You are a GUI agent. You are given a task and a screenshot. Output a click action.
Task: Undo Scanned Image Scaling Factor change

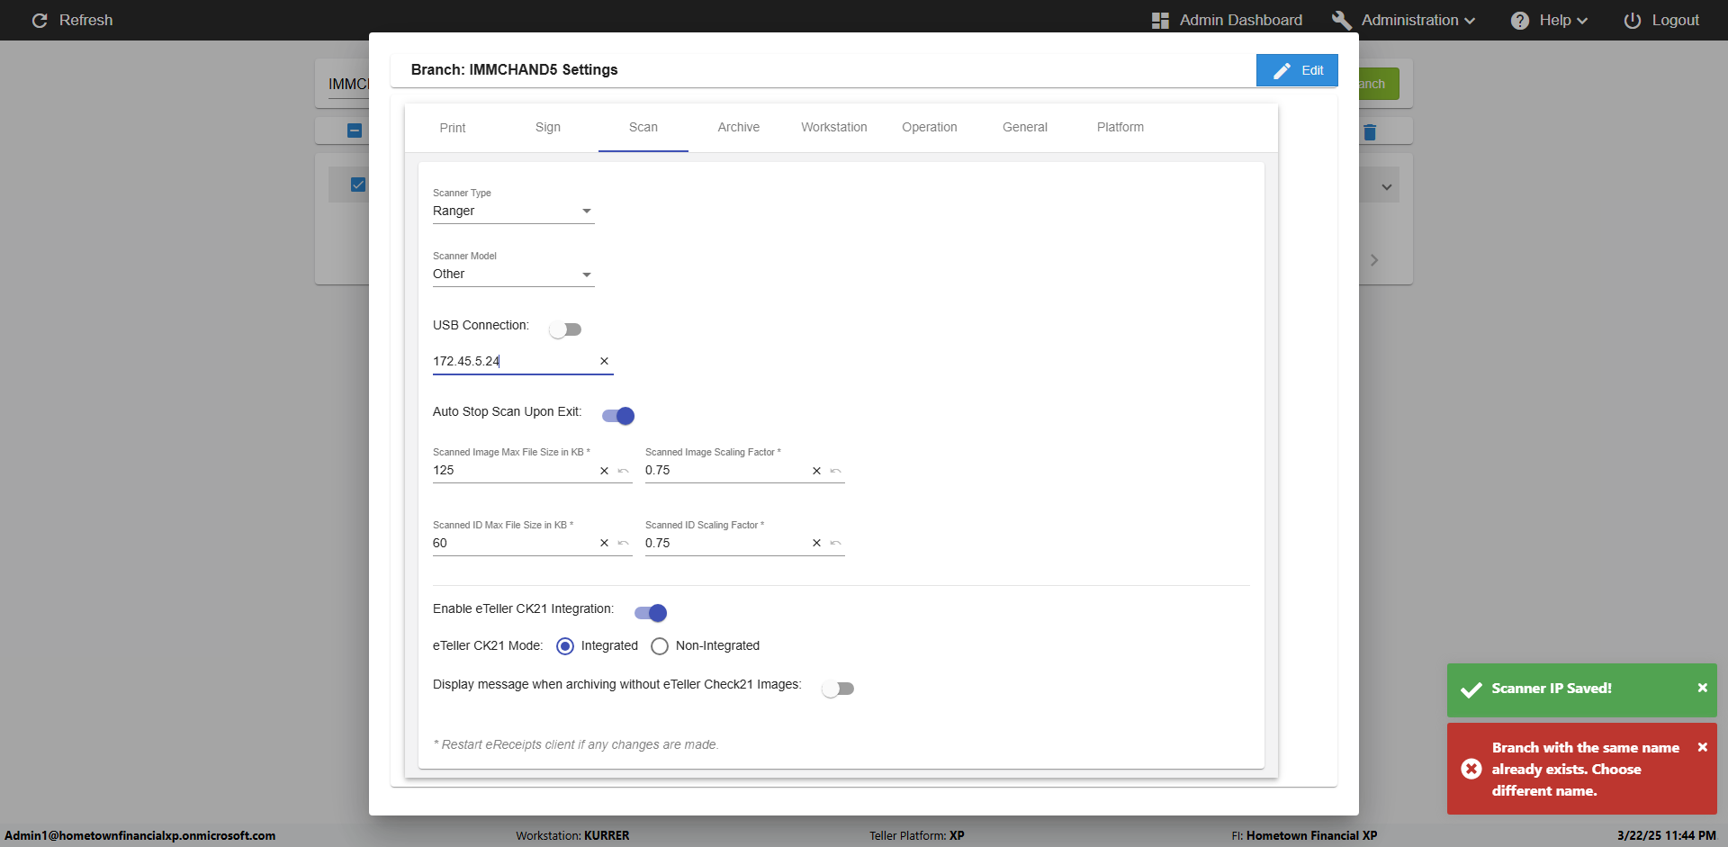tap(835, 470)
